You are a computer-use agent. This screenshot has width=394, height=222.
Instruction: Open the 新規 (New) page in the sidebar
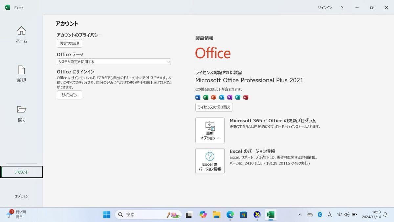click(x=21, y=74)
